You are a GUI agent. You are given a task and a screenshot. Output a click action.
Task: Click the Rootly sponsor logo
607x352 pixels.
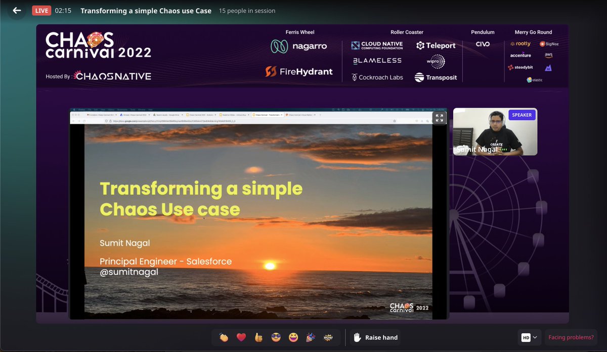521,44
